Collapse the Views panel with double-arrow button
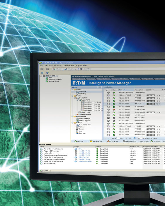Image resolution: width=165 pixels, height=206 pixels. point(98,87)
